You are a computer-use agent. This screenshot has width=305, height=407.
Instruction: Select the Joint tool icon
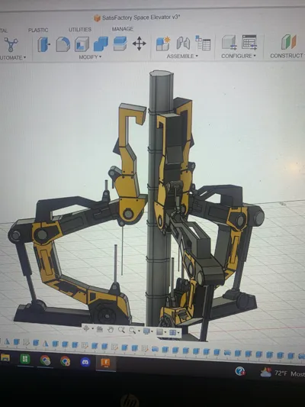tap(183, 43)
